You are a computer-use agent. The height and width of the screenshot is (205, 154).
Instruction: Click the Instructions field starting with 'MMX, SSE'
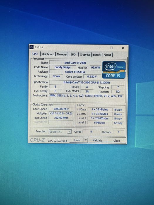(x=87, y=97)
